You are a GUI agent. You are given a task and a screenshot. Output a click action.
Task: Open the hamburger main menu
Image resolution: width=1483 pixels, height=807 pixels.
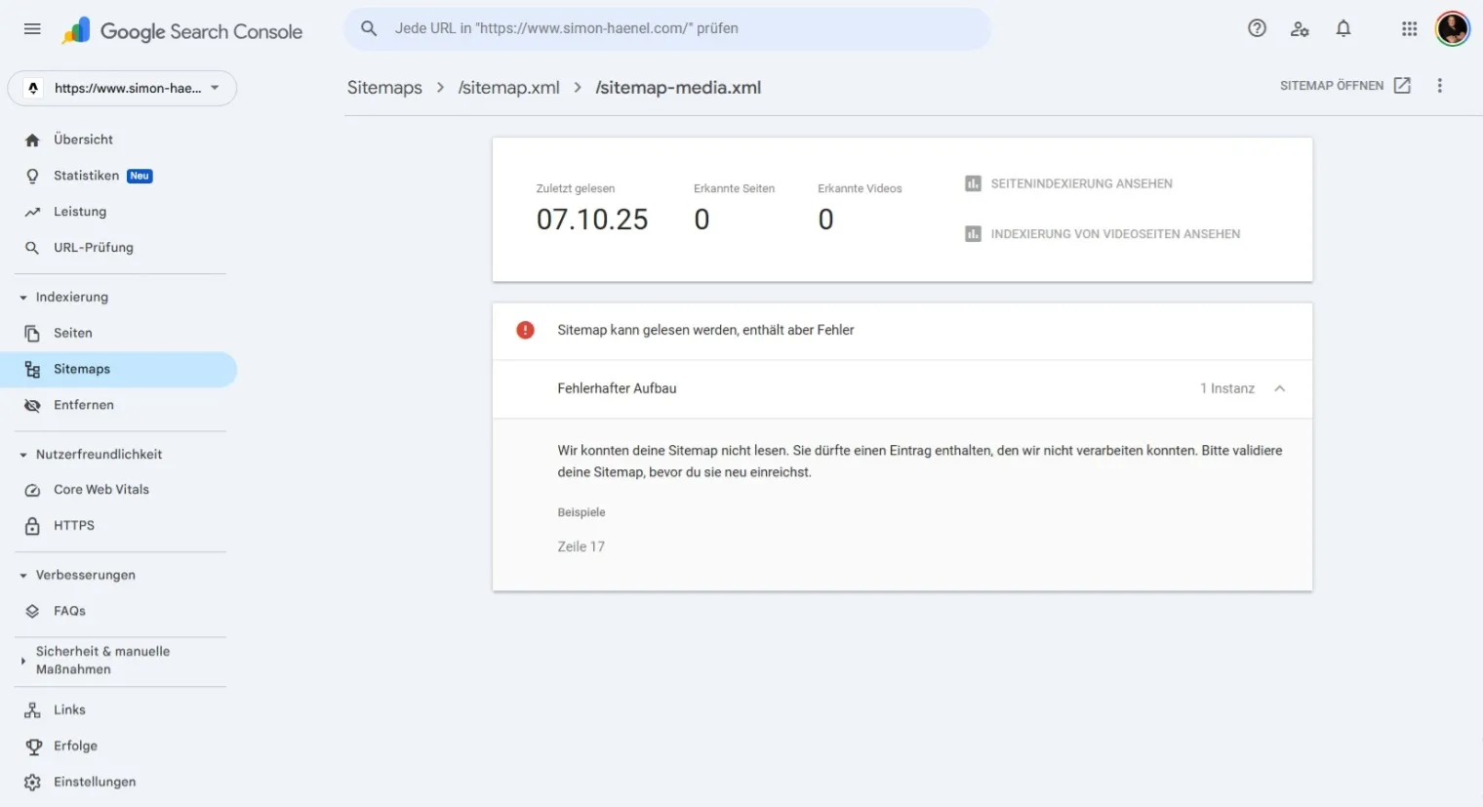click(32, 29)
